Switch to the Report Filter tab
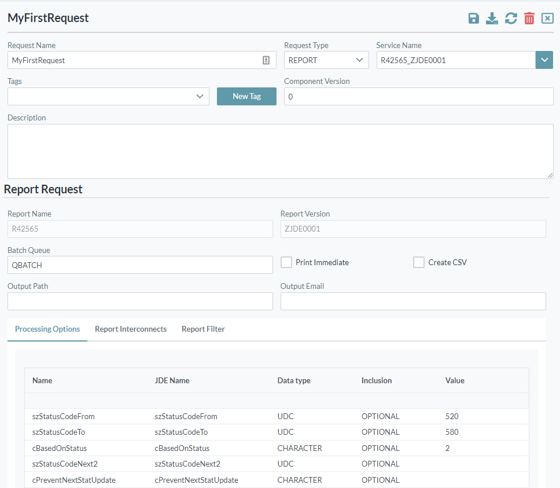The height and width of the screenshot is (488, 560). click(202, 329)
